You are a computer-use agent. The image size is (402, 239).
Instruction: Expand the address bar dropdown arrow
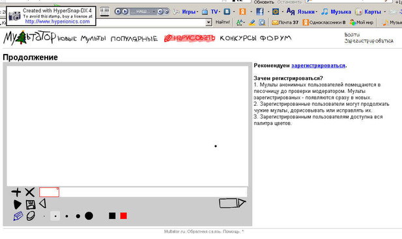[208, 23]
